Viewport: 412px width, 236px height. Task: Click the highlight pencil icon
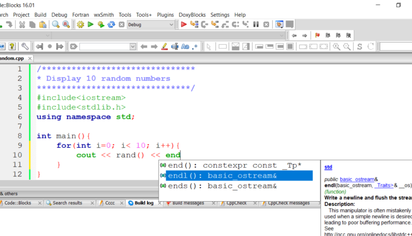tap(164, 46)
